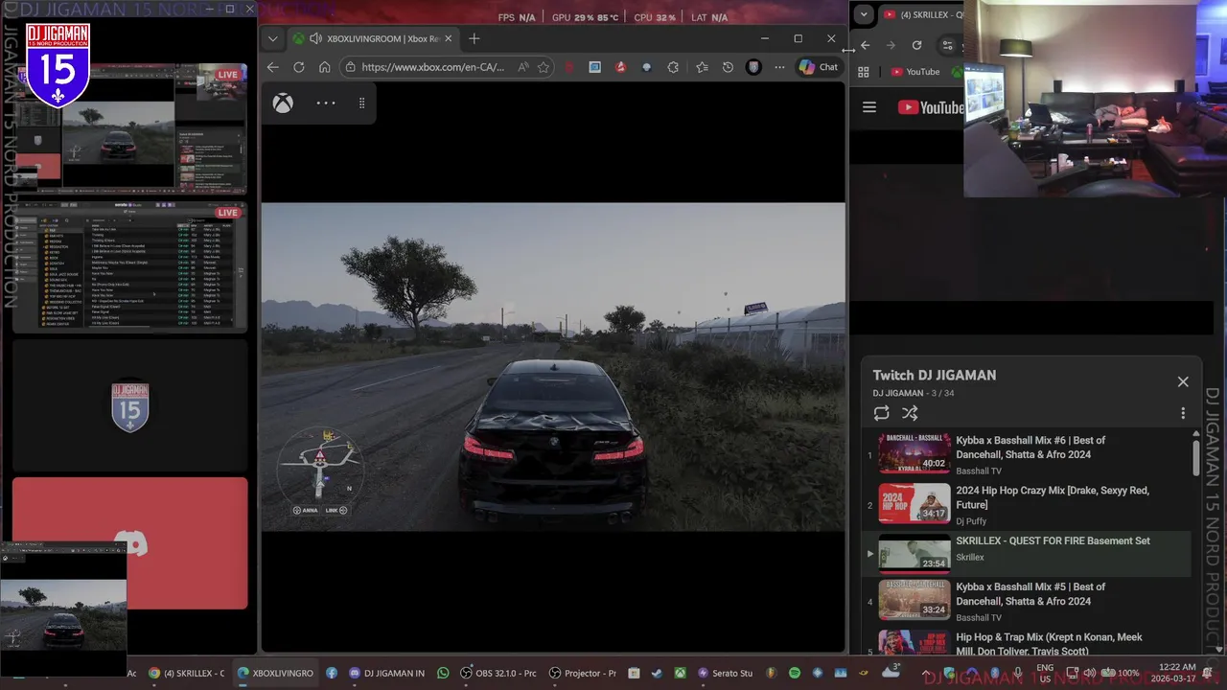Open Projector taskbar item
Image resolution: width=1227 pixels, height=690 pixels.
coord(582,673)
